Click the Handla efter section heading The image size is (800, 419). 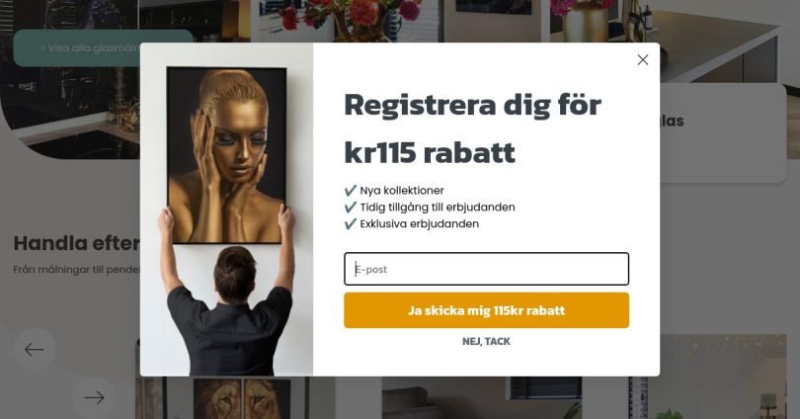[x=76, y=243]
